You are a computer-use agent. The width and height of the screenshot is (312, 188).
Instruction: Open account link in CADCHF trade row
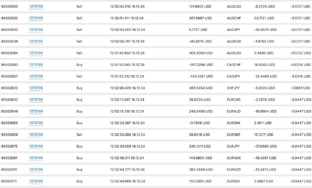pyautogui.click(x=36, y=65)
